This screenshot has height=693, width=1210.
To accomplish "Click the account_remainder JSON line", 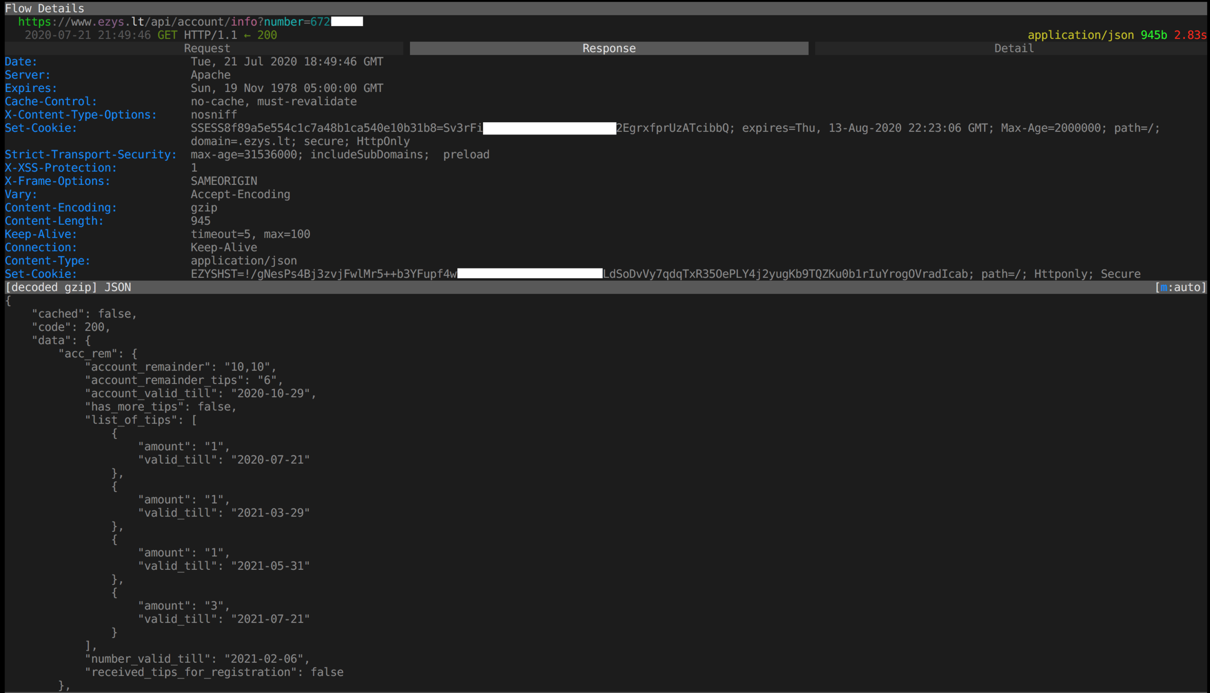I will pos(181,367).
